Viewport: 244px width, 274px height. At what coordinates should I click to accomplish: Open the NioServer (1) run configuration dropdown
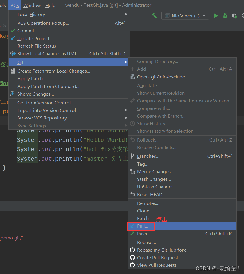pos(185,16)
